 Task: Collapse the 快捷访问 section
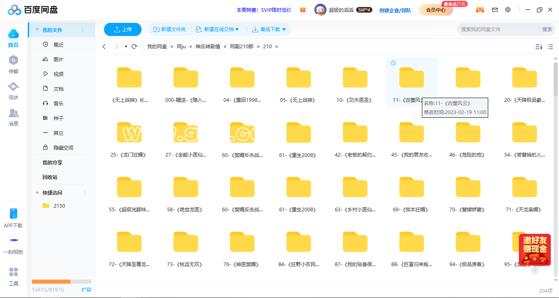(38, 193)
